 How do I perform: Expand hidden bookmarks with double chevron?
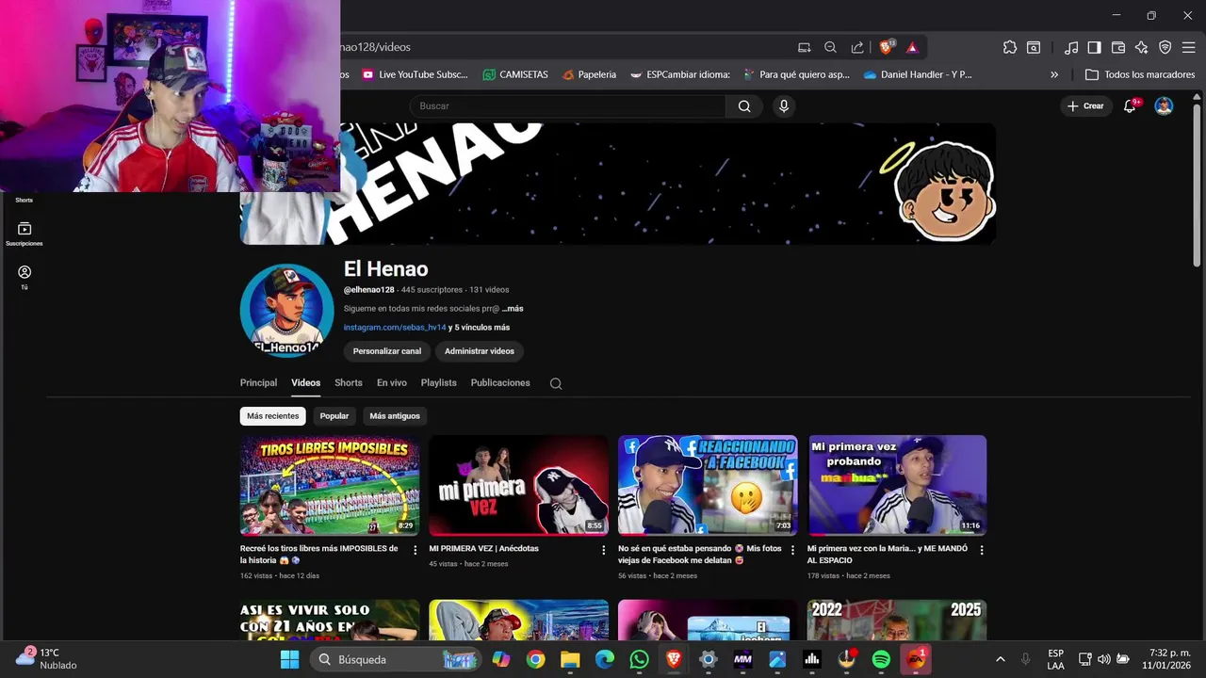pyautogui.click(x=1054, y=74)
